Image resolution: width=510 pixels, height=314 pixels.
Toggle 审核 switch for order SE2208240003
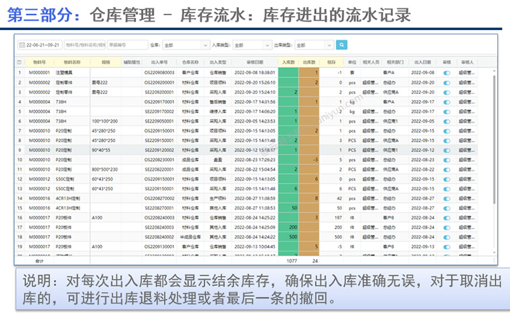pyautogui.click(x=447, y=228)
